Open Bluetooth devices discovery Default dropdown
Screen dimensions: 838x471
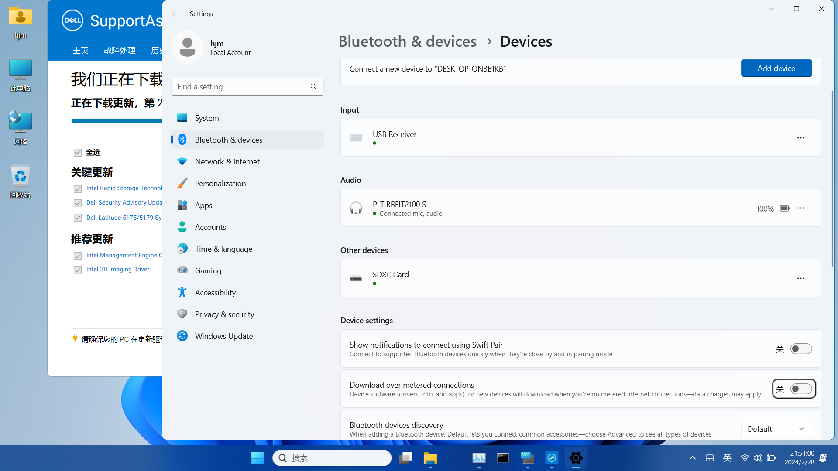(x=776, y=429)
